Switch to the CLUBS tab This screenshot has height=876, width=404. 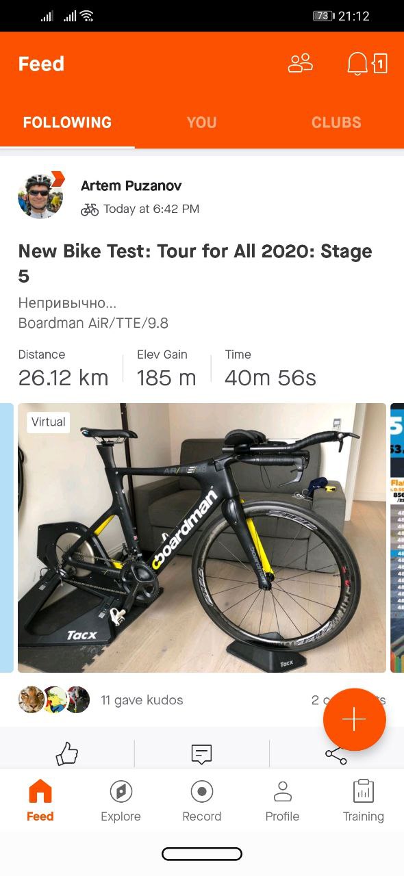(x=336, y=123)
